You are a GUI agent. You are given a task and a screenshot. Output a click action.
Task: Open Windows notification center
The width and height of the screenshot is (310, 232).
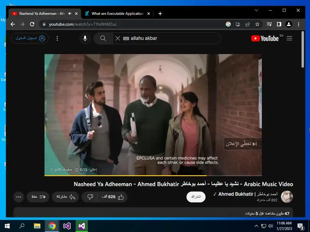pyautogui.click(x=301, y=226)
